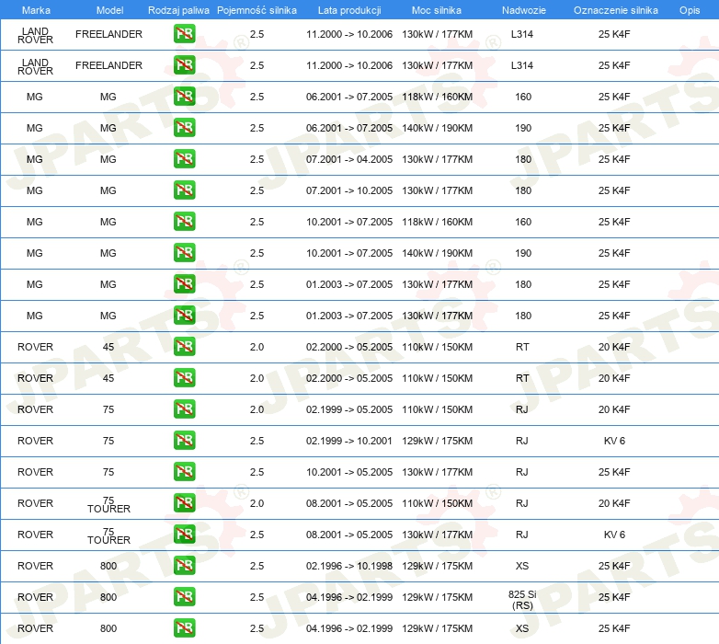Select '20 K4F' in the Rover 75 Tourer row

pyautogui.click(x=614, y=503)
